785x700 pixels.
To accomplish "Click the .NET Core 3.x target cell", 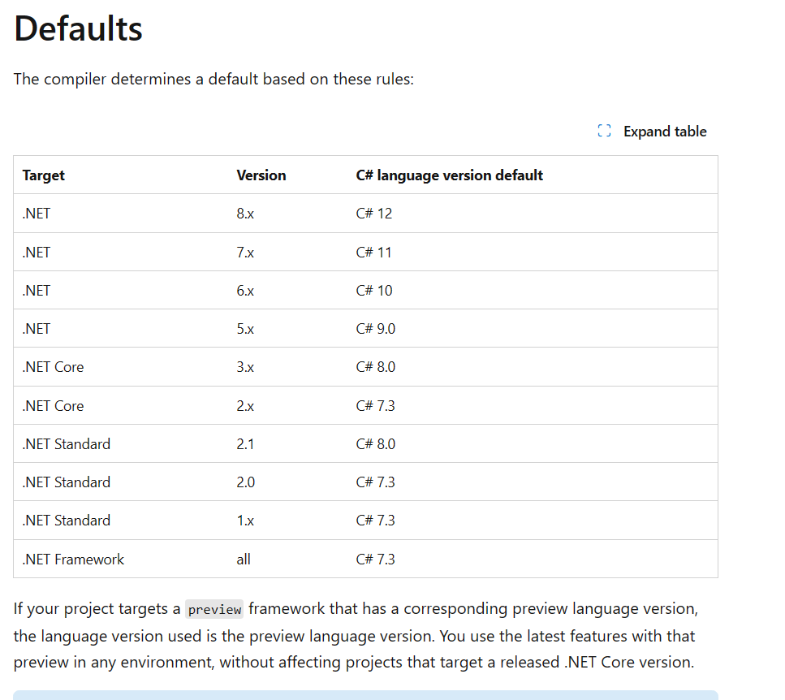I will point(53,367).
